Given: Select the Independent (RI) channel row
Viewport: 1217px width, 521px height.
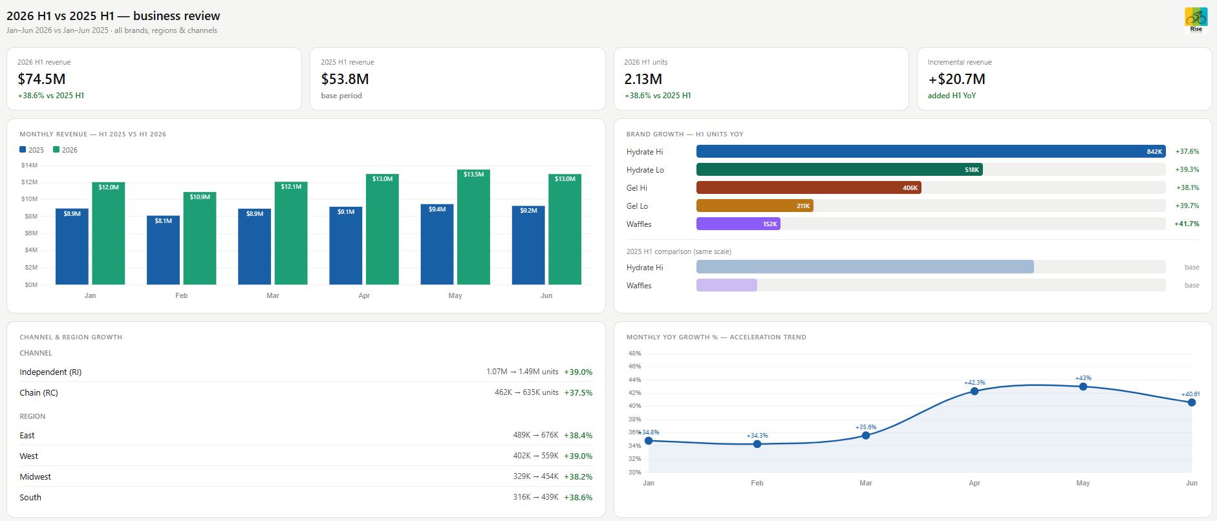Looking at the screenshot, I should click(x=306, y=372).
